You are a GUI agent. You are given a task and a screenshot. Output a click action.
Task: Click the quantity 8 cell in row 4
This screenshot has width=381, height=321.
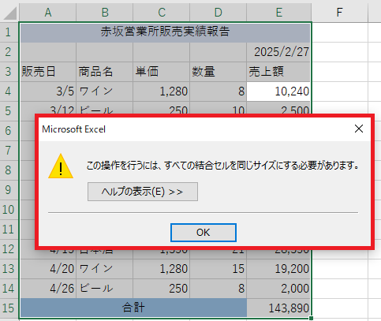pos(219,91)
